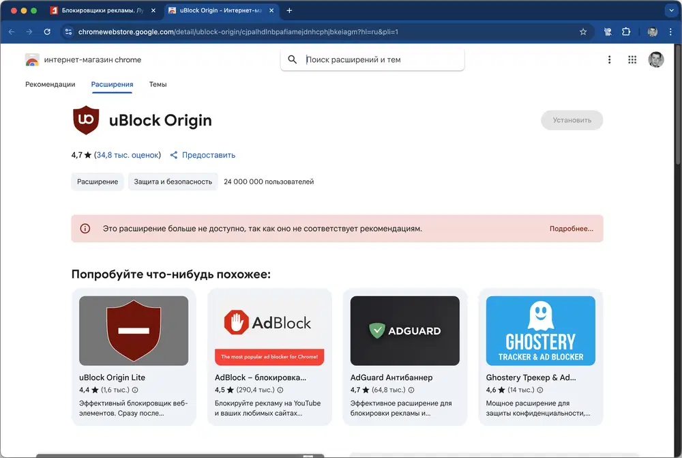
Task: Click the page vertical scrollbar
Action: pyautogui.click(x=678, y=104)
